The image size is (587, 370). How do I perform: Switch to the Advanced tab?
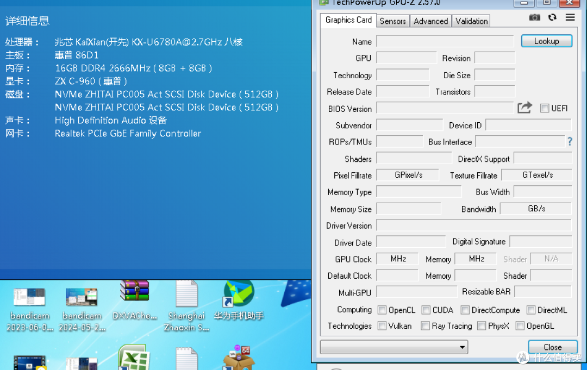coord(430,21)
